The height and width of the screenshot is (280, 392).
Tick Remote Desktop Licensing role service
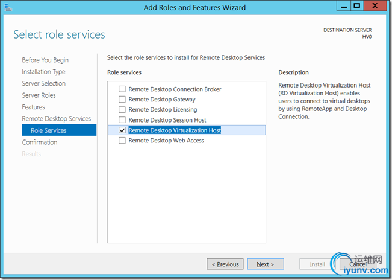pos(122,110)
